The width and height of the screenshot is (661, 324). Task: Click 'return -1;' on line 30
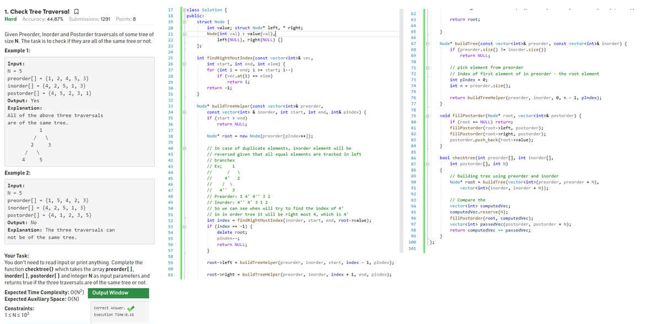[219, 87]
